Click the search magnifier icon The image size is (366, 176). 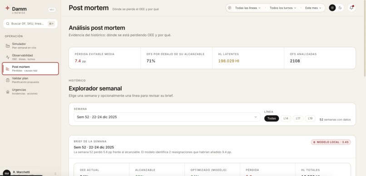[8, 24]
